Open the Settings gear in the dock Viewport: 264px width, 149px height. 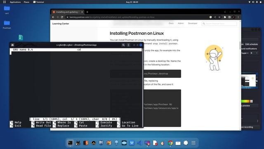pyautogui.click(x=186, y=143)
